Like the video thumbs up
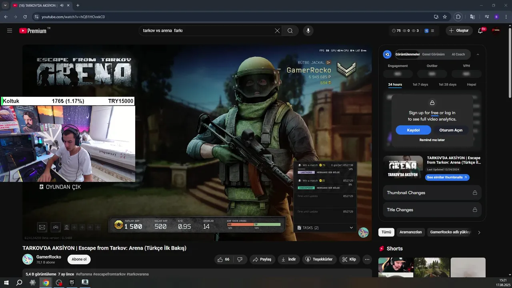This screenshot has height=288, width=512. click(x=224, y=259)
